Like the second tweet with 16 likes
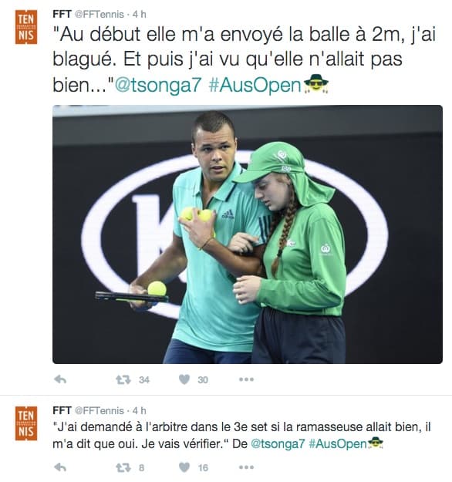This screenshot has height=482, width=452. pyautogui.click(x=184, y=467)
